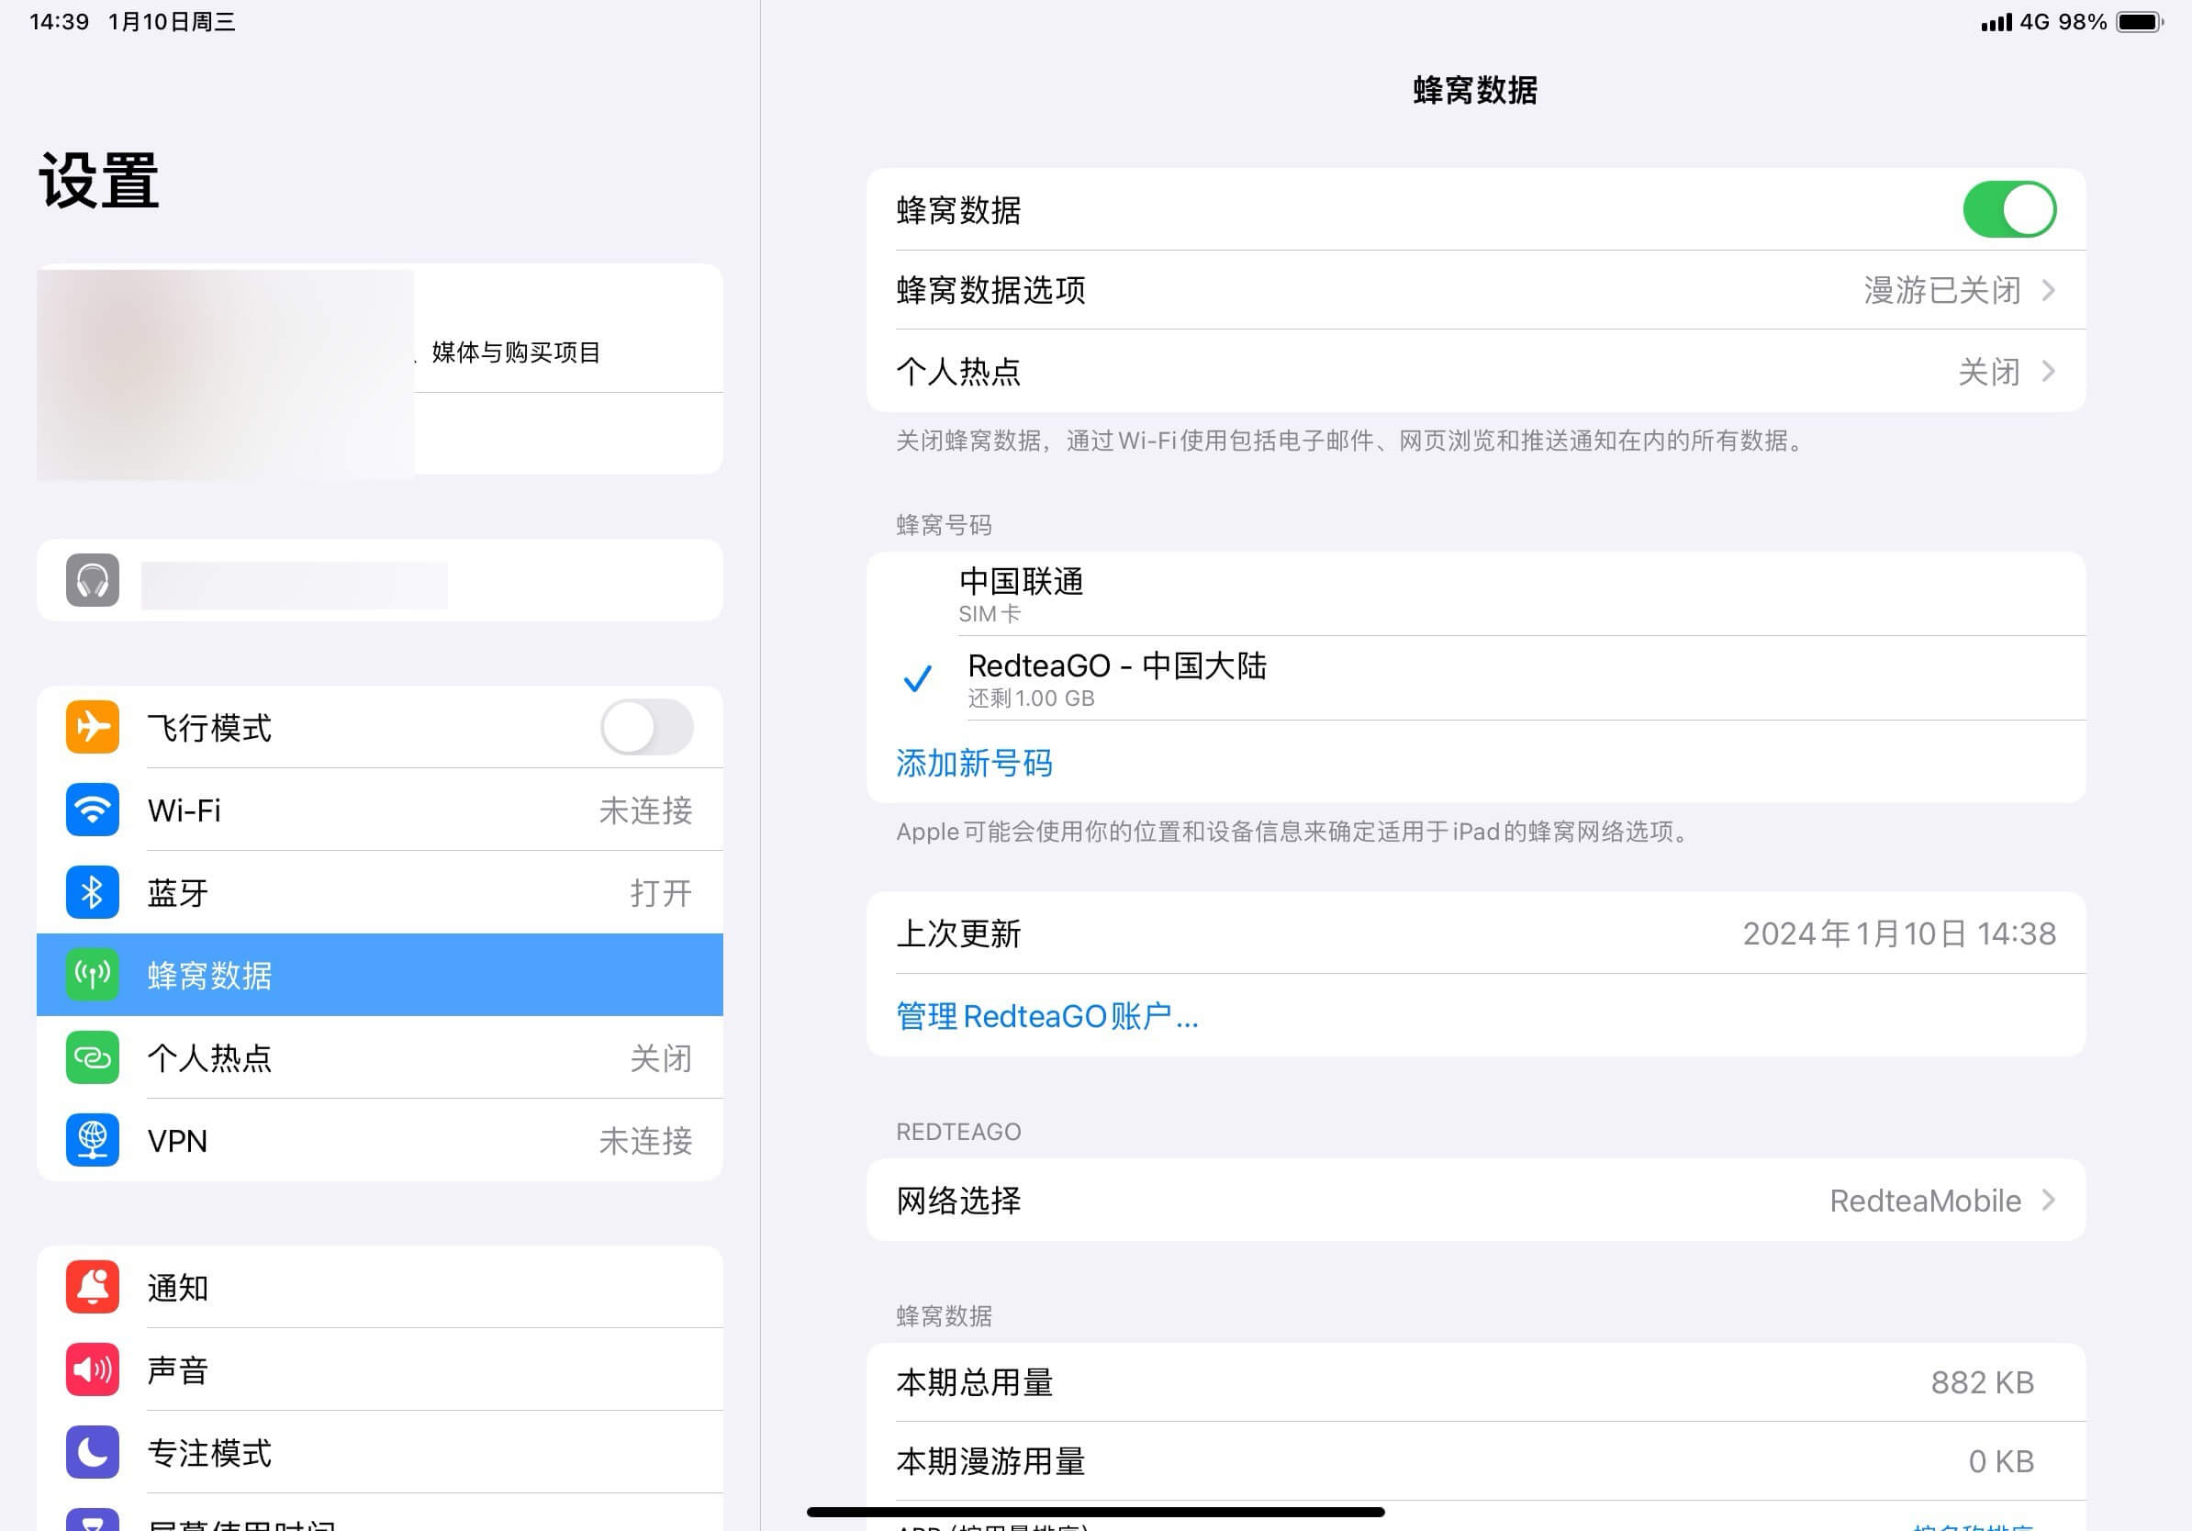
Task: Tap 添加新号码 link
Action: pos(974,763)
